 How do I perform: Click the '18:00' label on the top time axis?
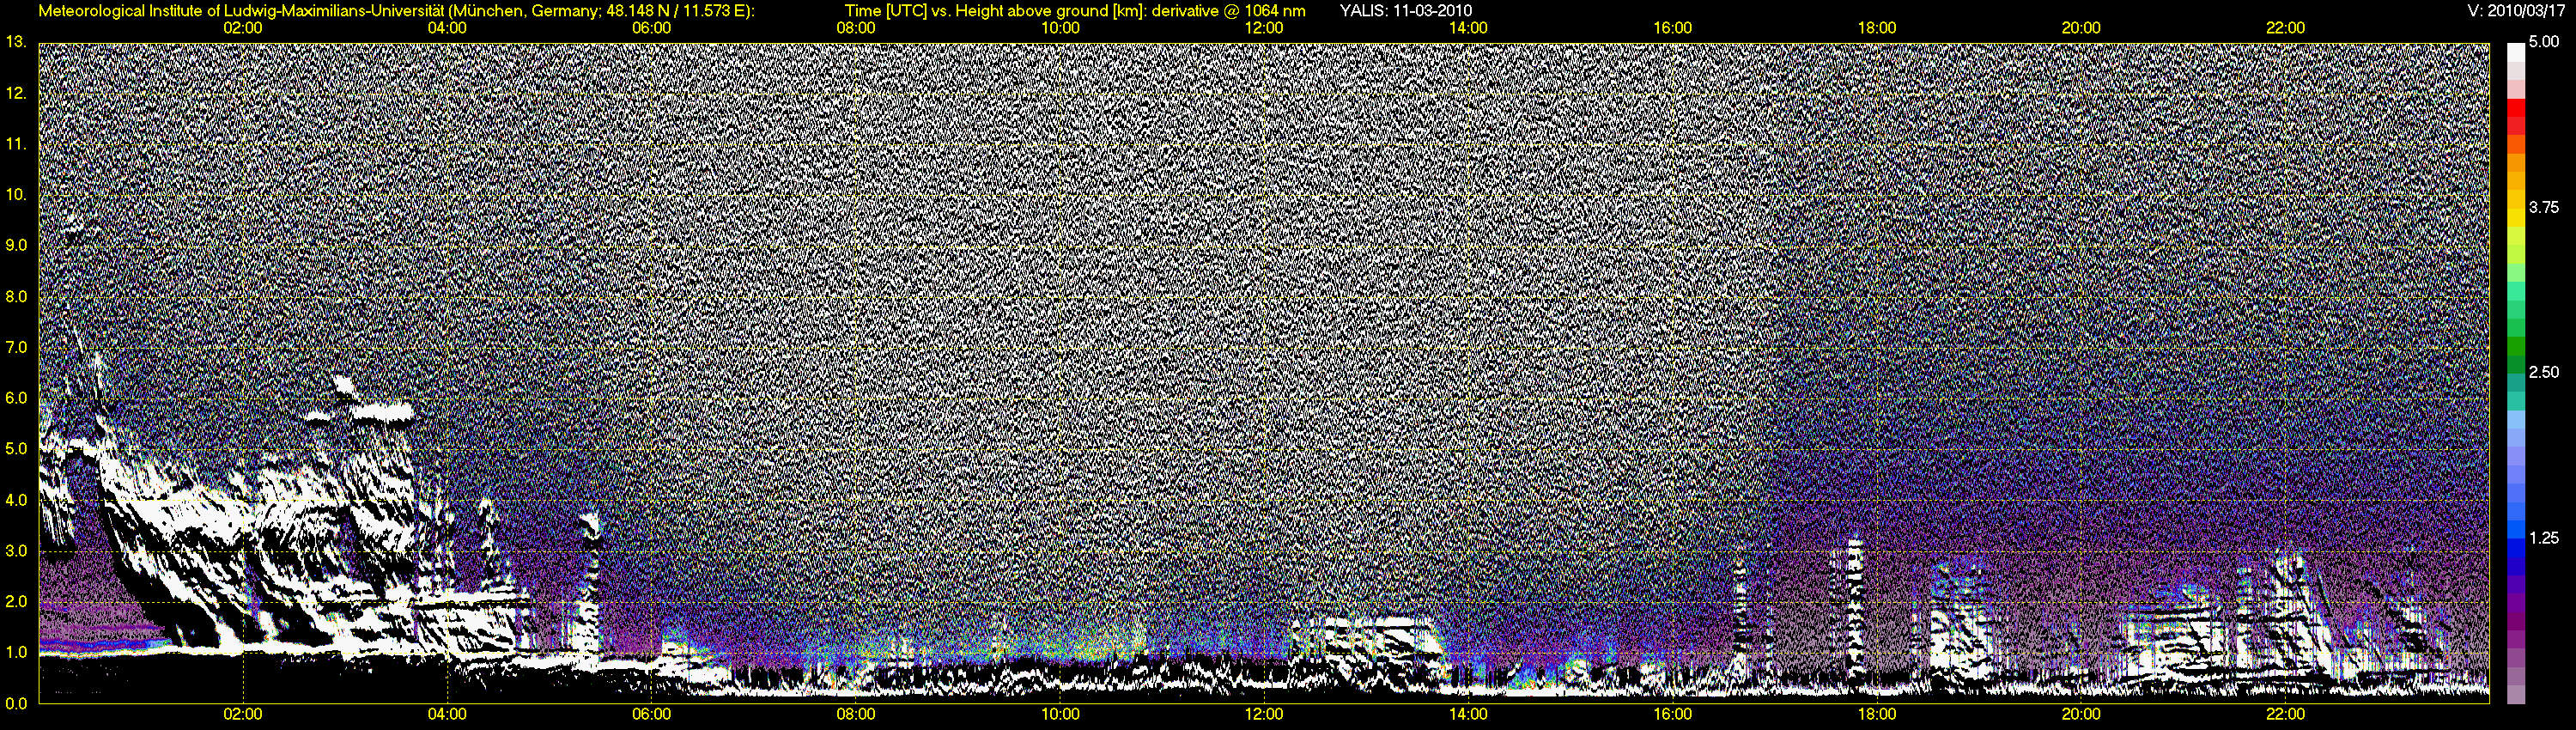[1877, 28]
